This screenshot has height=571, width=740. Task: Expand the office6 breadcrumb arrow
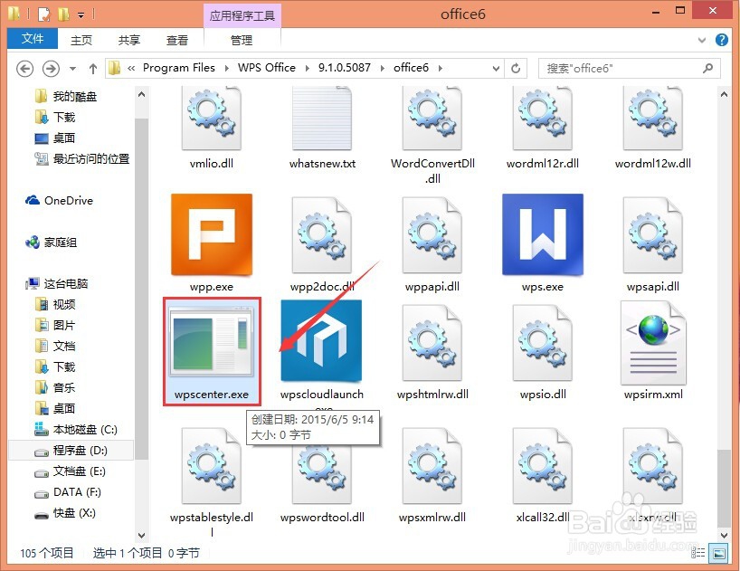(440, 69)
